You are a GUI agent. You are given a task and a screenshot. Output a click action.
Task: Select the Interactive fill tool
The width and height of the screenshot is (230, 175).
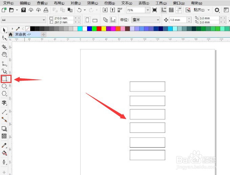click(4, 153)
